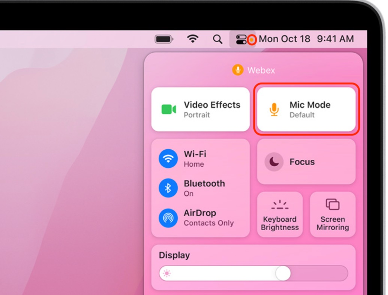Click the Display section title
This screenshot has width=388, height=295.
(x=174, y=255)
